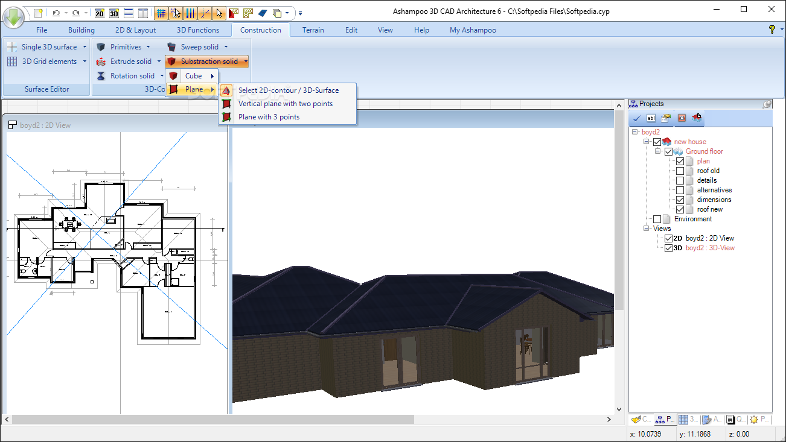Click the Substraction solid button
786x442 pixels.
click(x=207, y=62)
